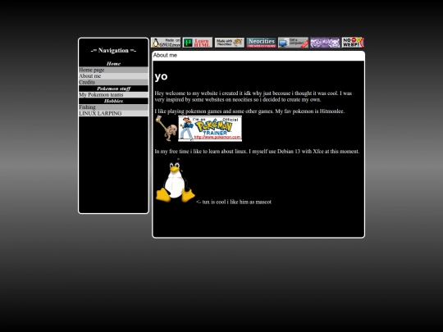
Task: Click the Tux penguin image
Action: [176, 180]
